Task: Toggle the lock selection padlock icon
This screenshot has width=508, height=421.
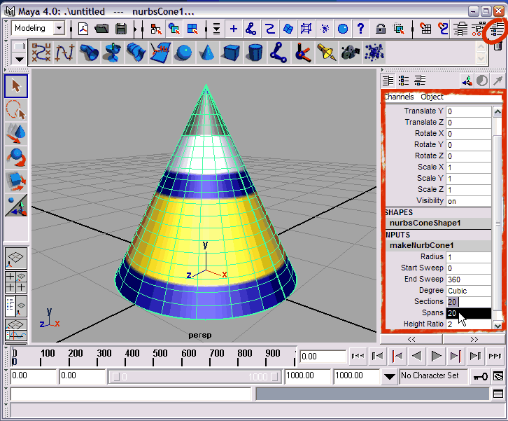Action: tap(380, 29)
